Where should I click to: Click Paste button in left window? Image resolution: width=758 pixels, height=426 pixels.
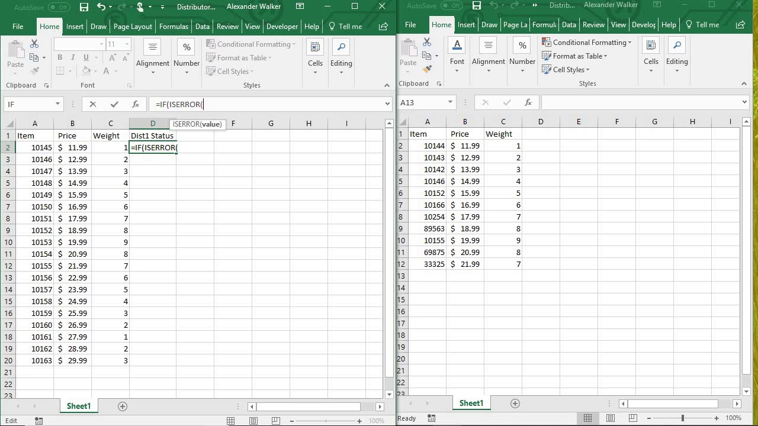[x=15, y=57]
